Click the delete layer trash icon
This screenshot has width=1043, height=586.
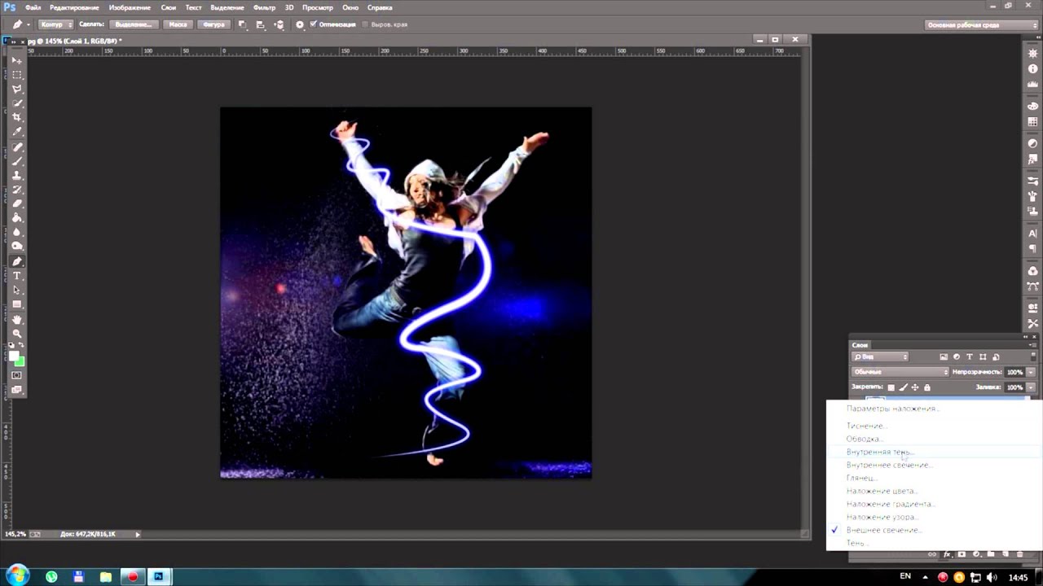click(x=1019, y=554)
